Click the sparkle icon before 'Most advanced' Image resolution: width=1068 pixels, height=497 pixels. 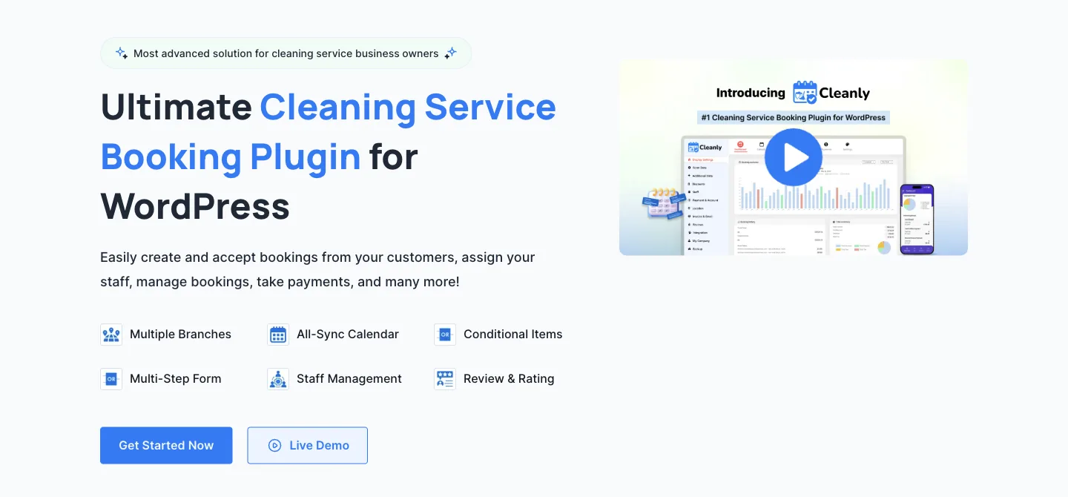[x=121, y=53]
